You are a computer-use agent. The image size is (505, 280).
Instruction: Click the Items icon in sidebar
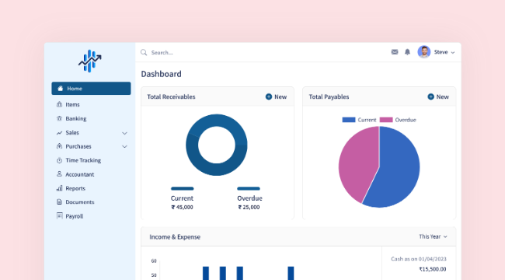tap(59, 104)
